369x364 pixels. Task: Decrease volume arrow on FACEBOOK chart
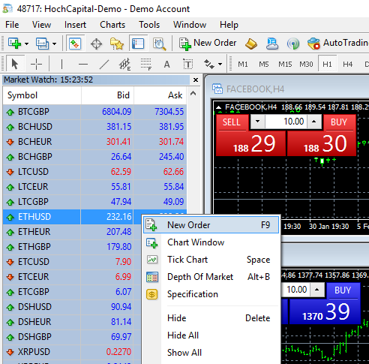click(x=257, y=122)
